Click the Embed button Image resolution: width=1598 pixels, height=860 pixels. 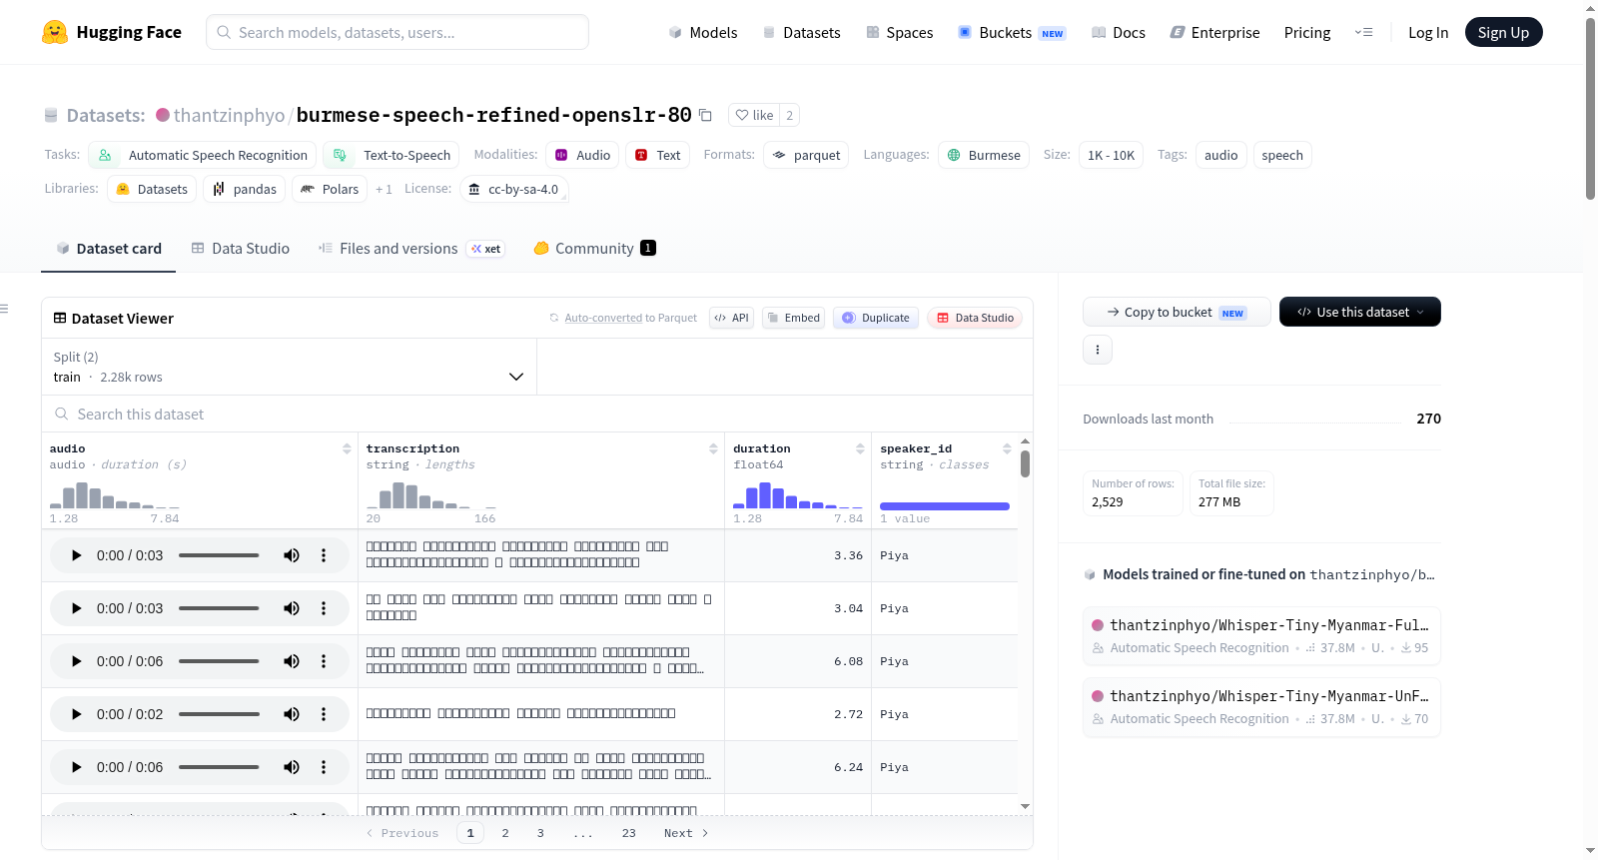pyautogui.click(x=793, y=318)
